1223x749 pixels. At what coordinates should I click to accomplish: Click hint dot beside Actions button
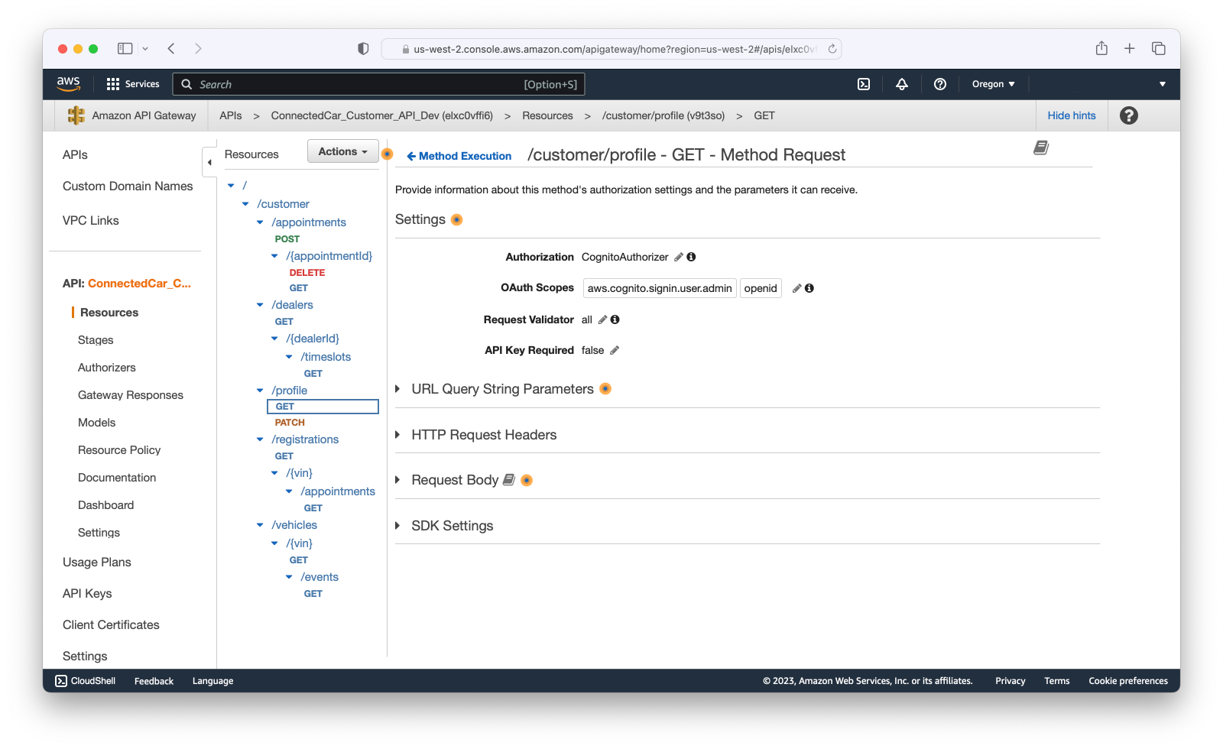(x=388, y=154)
